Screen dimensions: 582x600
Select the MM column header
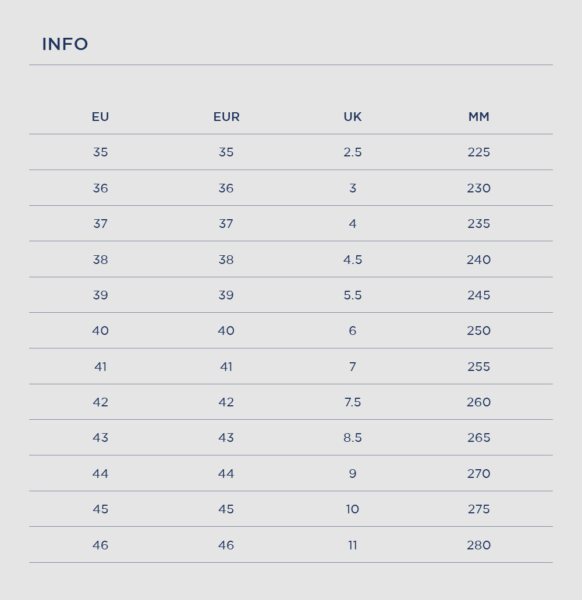pyautogui.click(x=479, y=117)
